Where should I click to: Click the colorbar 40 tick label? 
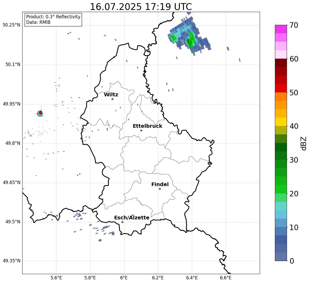(x=294, y=126)
